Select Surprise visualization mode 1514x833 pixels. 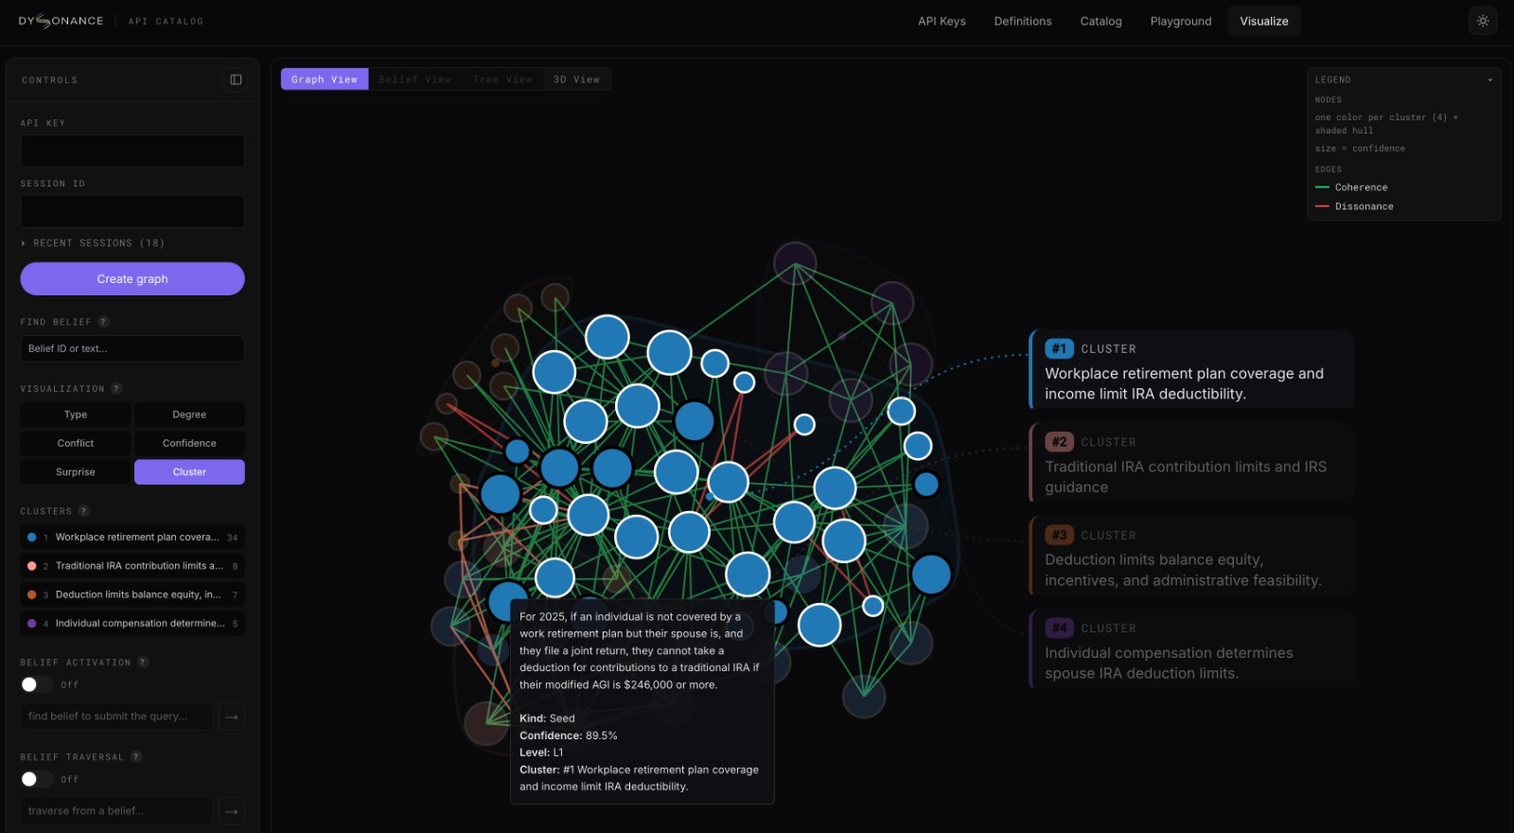(x=76, y=472)
